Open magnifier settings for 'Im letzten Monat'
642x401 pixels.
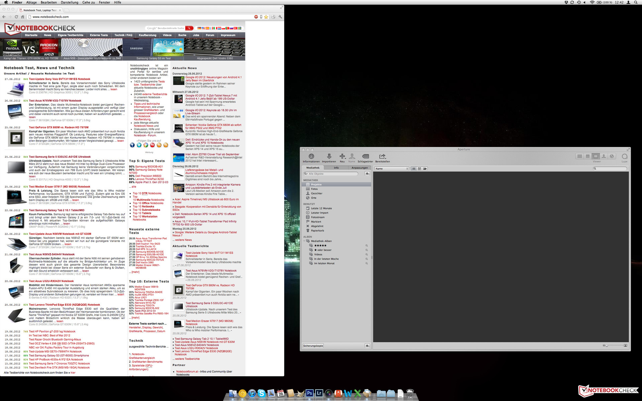[366, 263]
